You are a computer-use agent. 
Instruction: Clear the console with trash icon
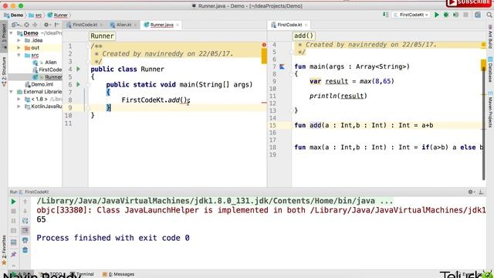(x=25, y=250)
